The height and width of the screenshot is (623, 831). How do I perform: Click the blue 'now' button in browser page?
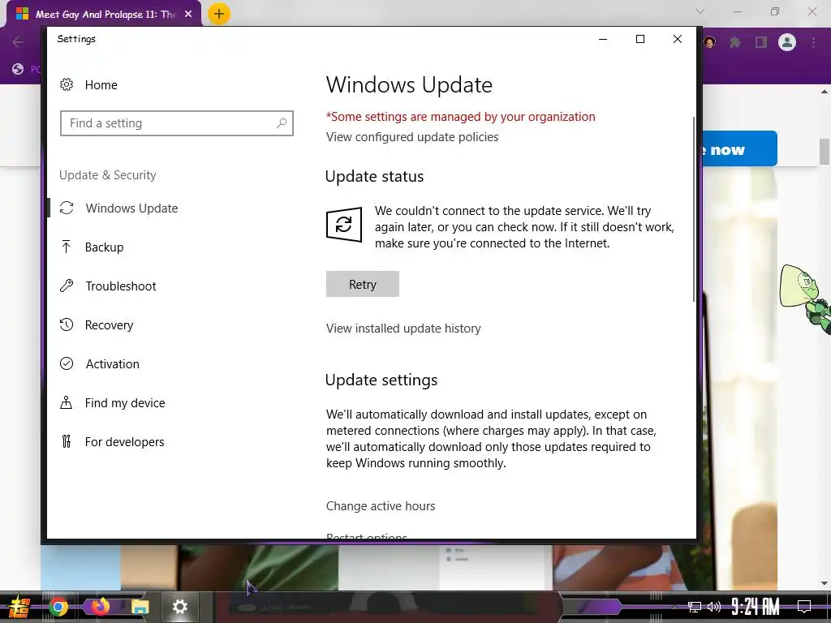tap(740, 149)
